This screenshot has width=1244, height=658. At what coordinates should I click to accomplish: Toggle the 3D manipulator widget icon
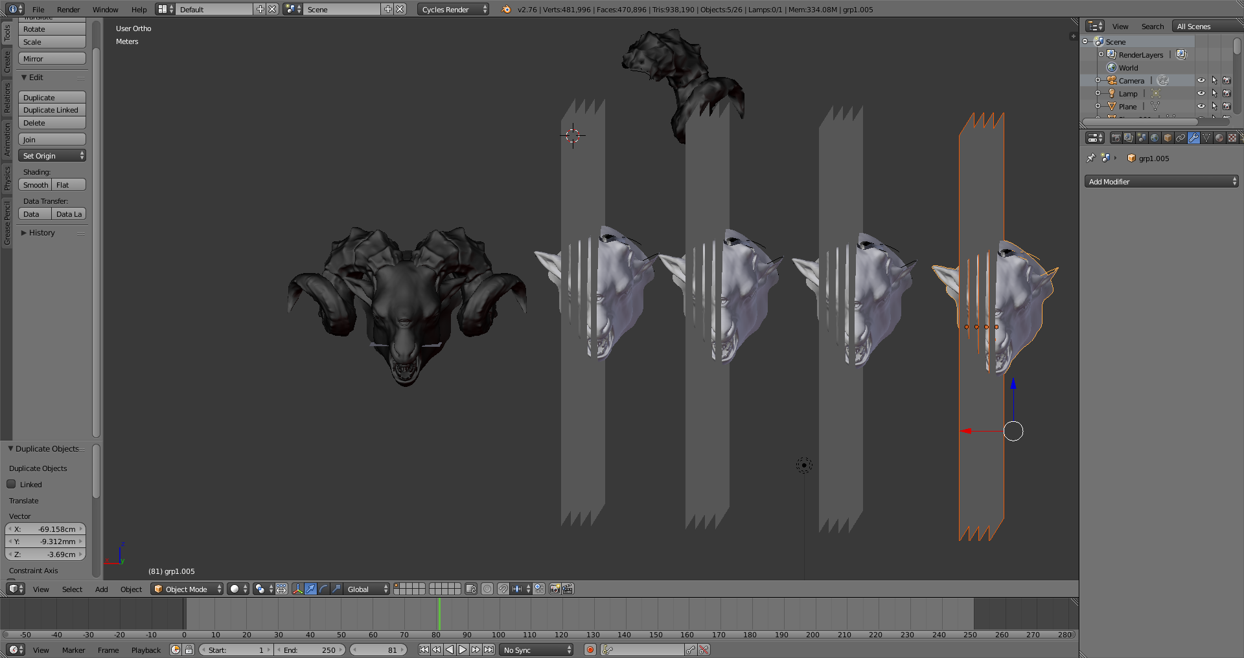[x=297, y=589]
